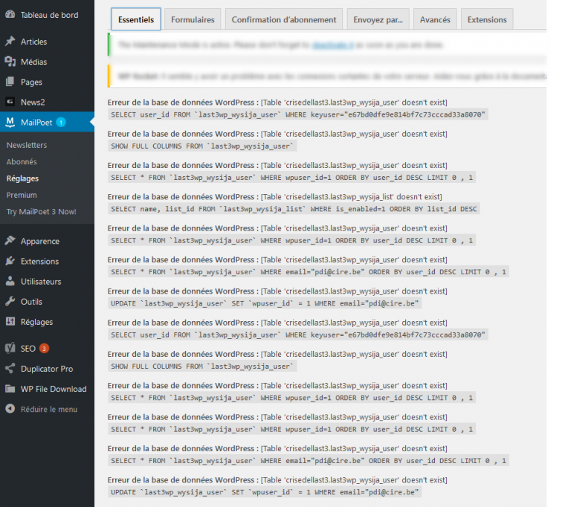
Task: Click the wysija_list doesn't exist error line
Action: coord(274,197)
